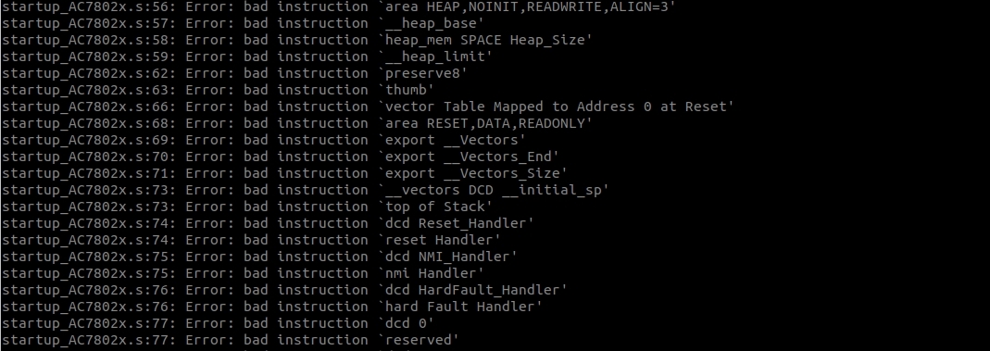Select the nmi Handler error line
Image resolution: width=990 pixels, height=351 pixels.
243,273
